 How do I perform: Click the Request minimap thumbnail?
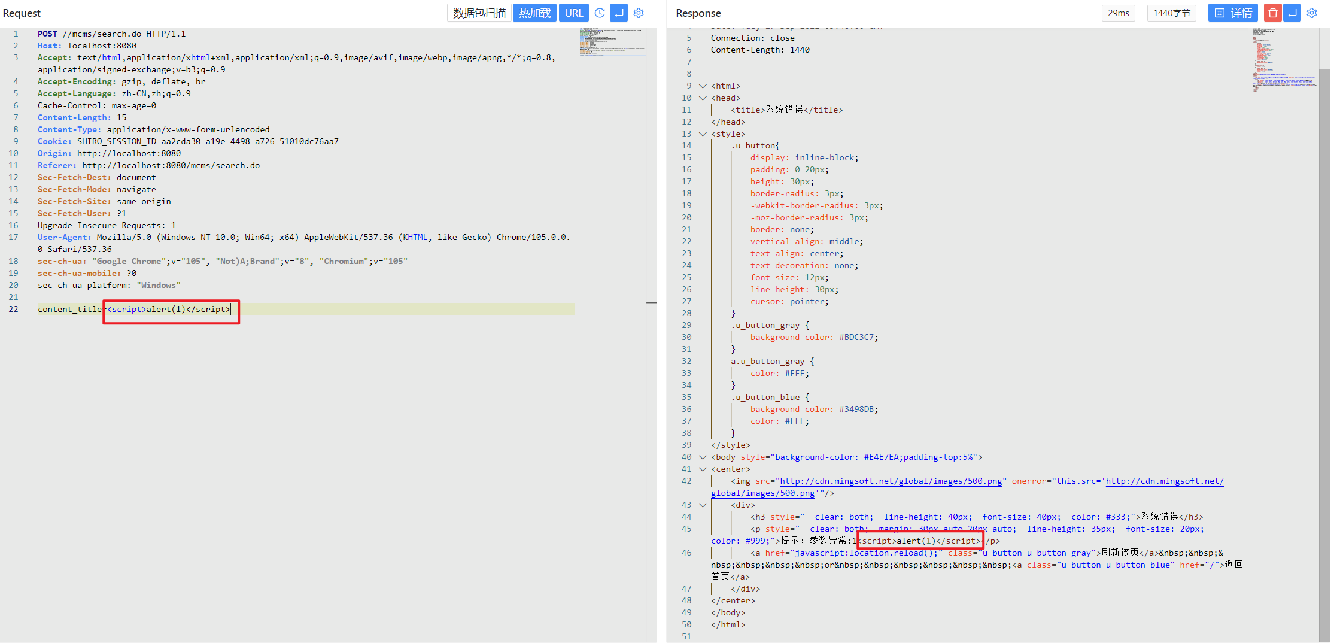pos(612,42)
